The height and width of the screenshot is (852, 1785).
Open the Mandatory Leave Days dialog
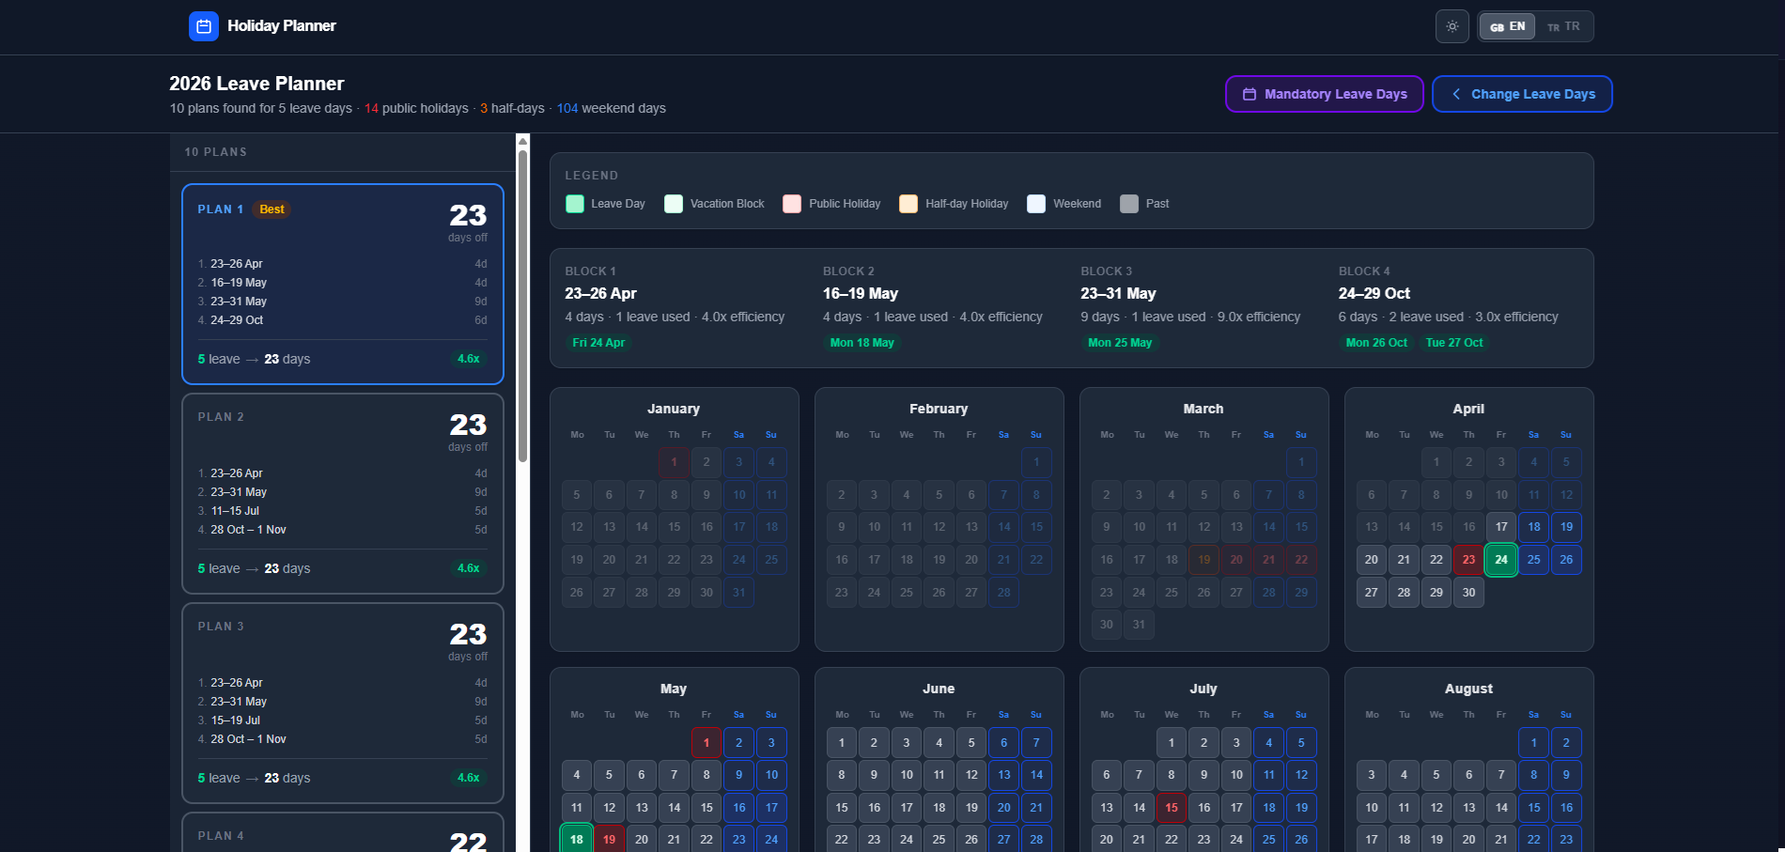[x=1324, y=94]
